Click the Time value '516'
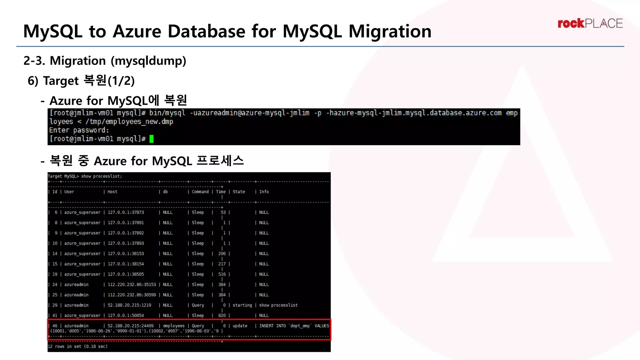Screen dimensions: 640x360 [222, 274]
